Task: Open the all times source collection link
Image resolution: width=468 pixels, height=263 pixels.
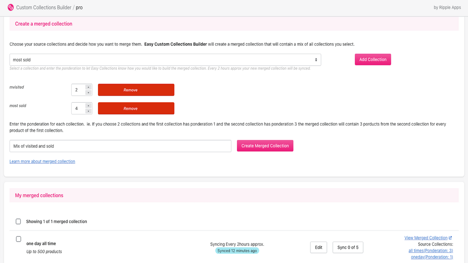Action: pyautogui.click(x=431, y=251)
